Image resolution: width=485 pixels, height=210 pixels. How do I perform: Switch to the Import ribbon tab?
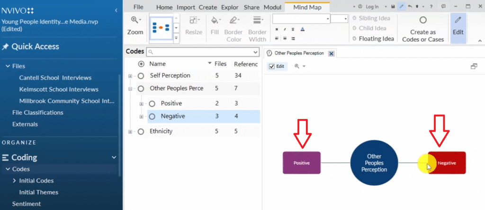tap(186, 7)
